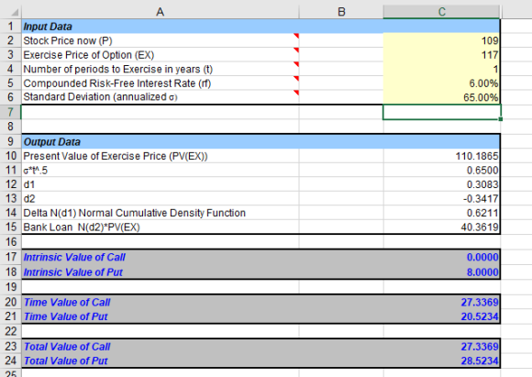Viewport: 532px width, 377px height.
Task: Click the comment indicator on Stock Price cell
Action: click(x=296, y=36)
